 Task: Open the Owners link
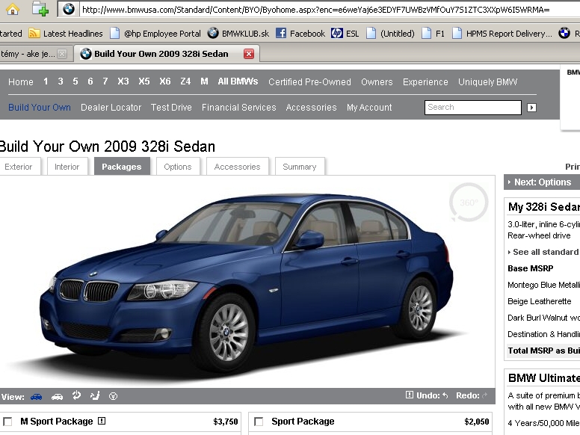(377, 81)
